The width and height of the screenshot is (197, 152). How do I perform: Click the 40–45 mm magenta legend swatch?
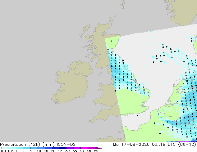(84, 148)
